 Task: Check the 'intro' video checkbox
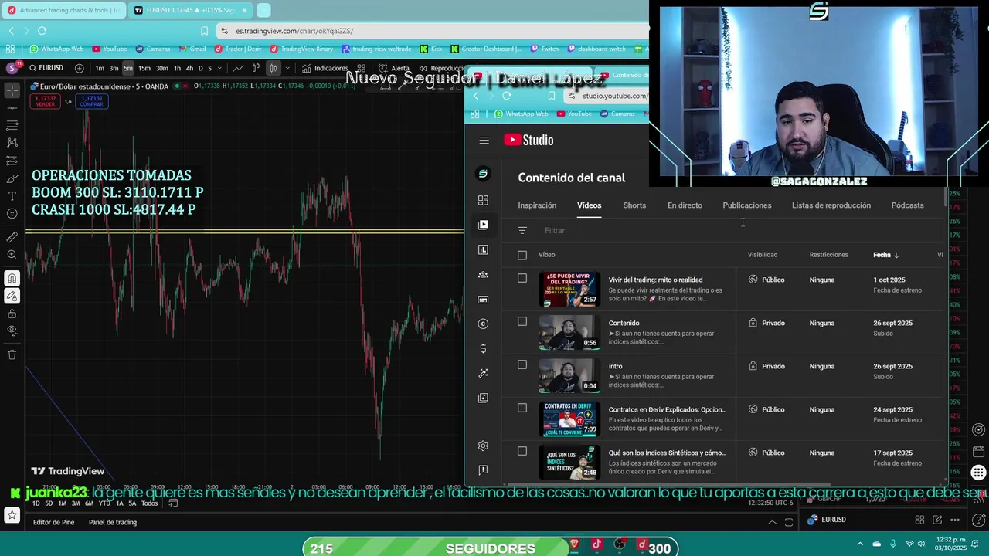click(x=522, y=364)
